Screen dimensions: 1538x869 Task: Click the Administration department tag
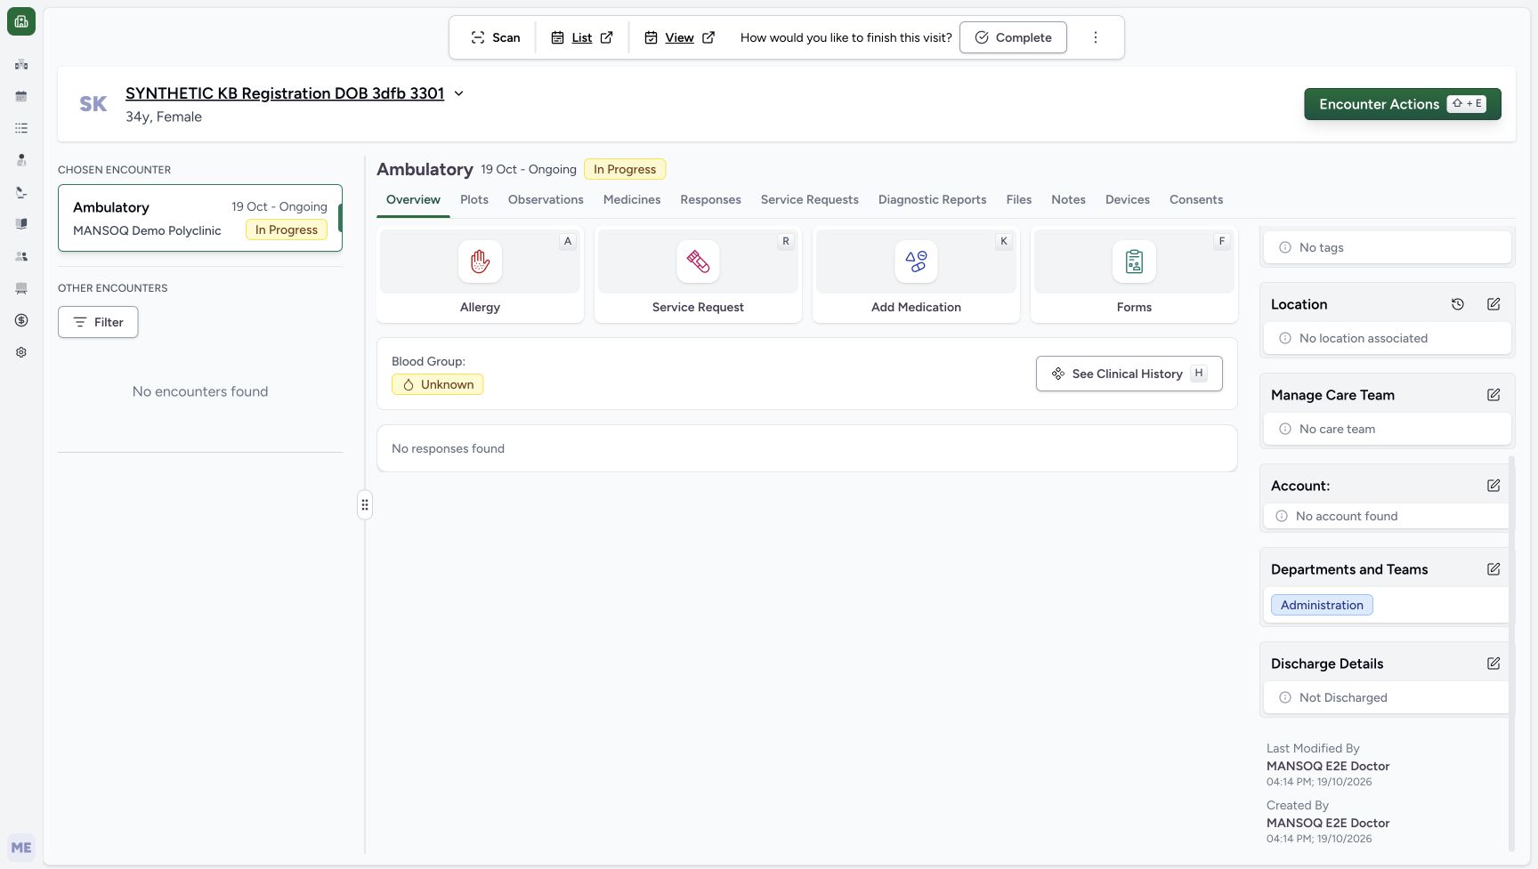1322,605
